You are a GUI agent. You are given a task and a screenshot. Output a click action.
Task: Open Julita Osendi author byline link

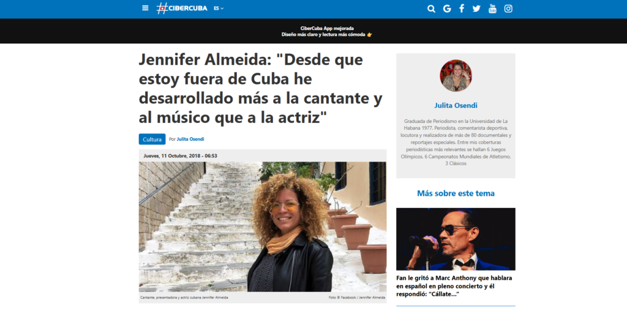coord(190,139)
